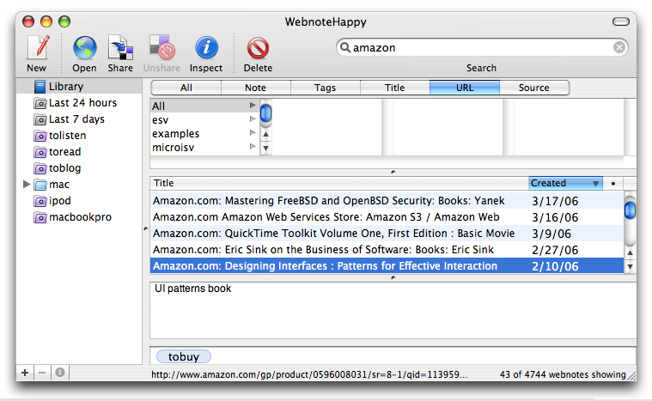
Task: Select the Eric Sink book webnote row
Action: coord(333,250)
